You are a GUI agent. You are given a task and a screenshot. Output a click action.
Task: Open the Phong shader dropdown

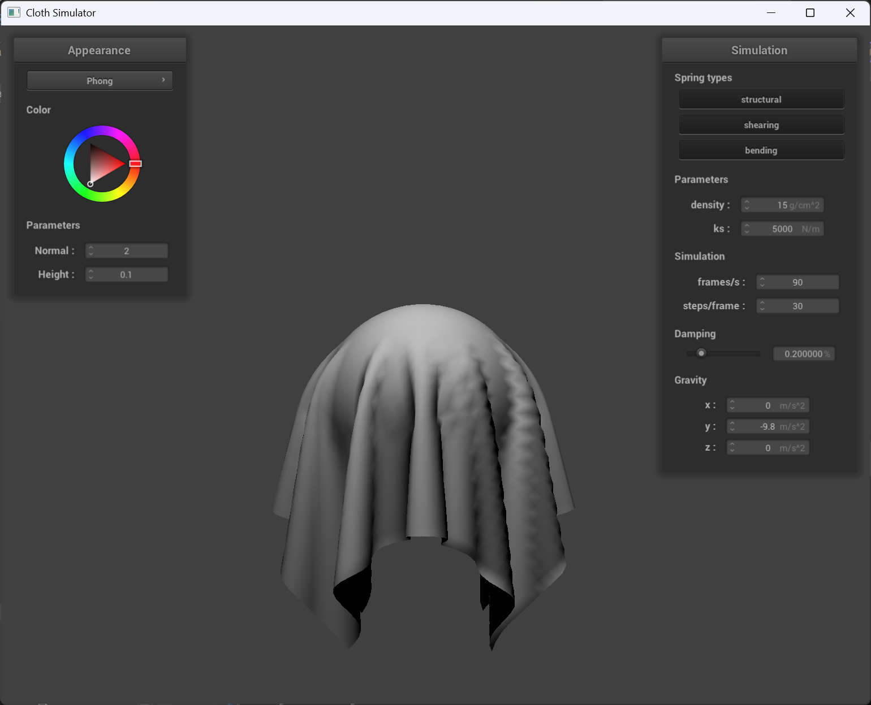[x=100, y=80]
